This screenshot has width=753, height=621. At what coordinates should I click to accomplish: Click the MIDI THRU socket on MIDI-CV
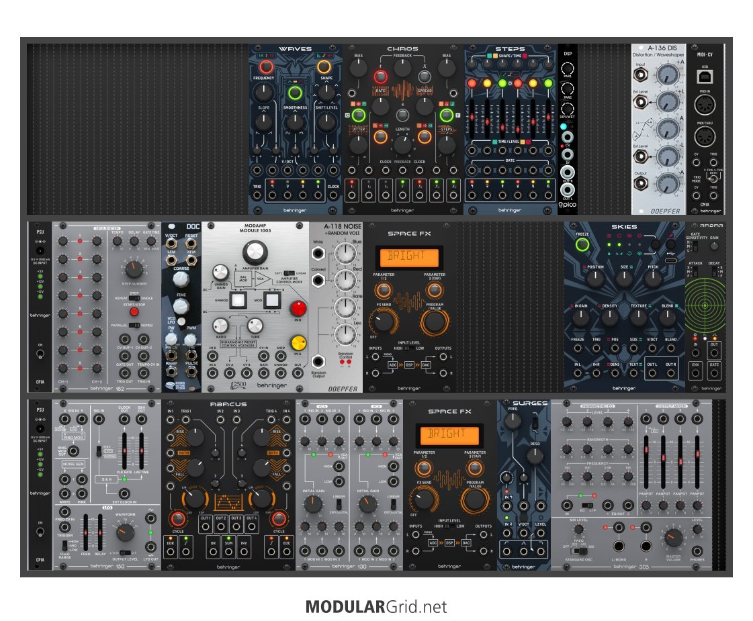click(705, 137)
